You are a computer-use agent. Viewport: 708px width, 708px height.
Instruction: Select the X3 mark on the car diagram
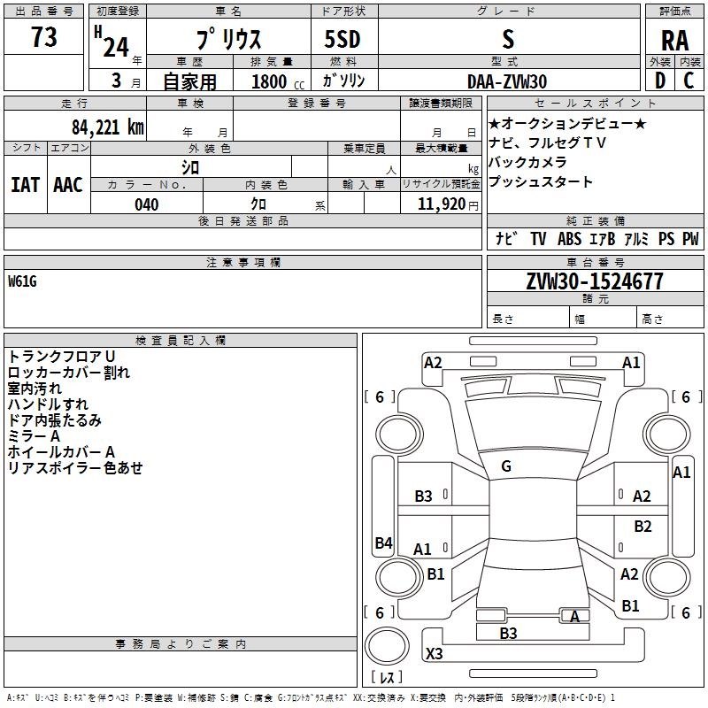(x=435, y=654)
